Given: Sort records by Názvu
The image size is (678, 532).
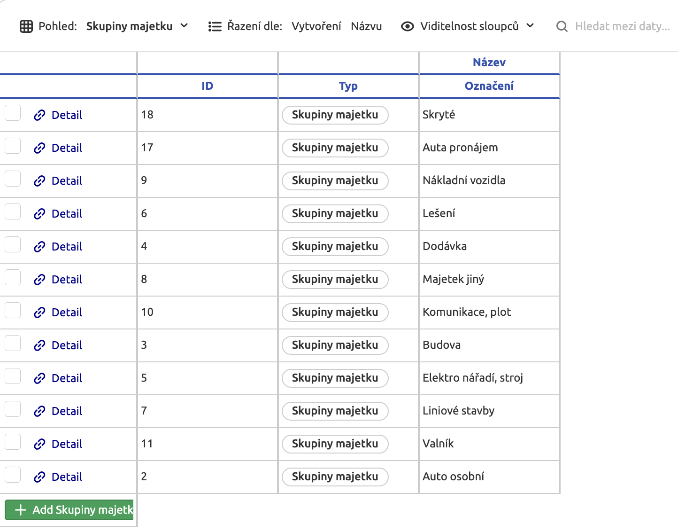Looking at the screenshot, I should coord(366,26).
